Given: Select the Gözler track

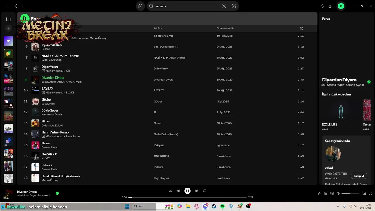Looking at the screenshot, I should click(46, 100).
